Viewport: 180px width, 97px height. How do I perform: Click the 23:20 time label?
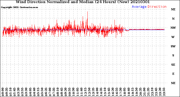click(160, 92)
